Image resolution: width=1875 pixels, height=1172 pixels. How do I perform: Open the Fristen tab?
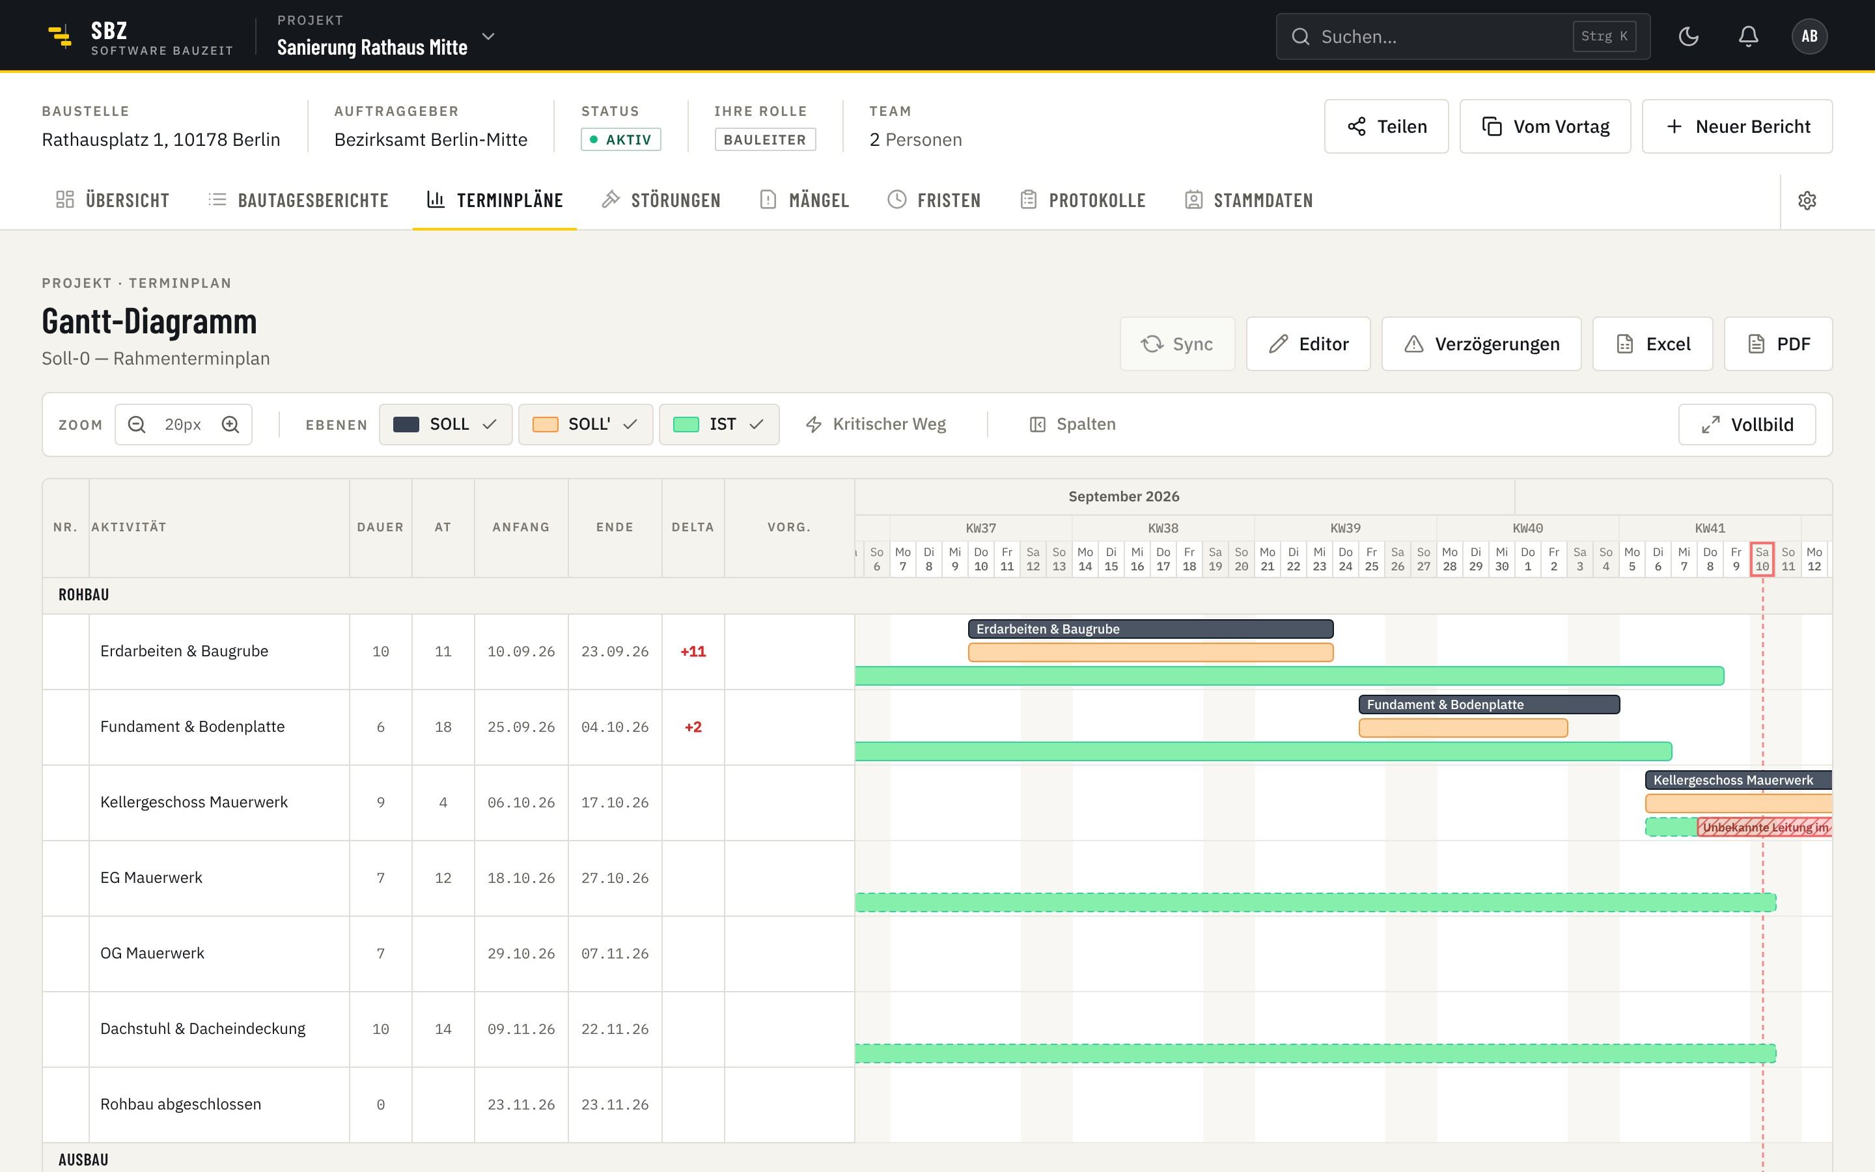pos(934,200)
